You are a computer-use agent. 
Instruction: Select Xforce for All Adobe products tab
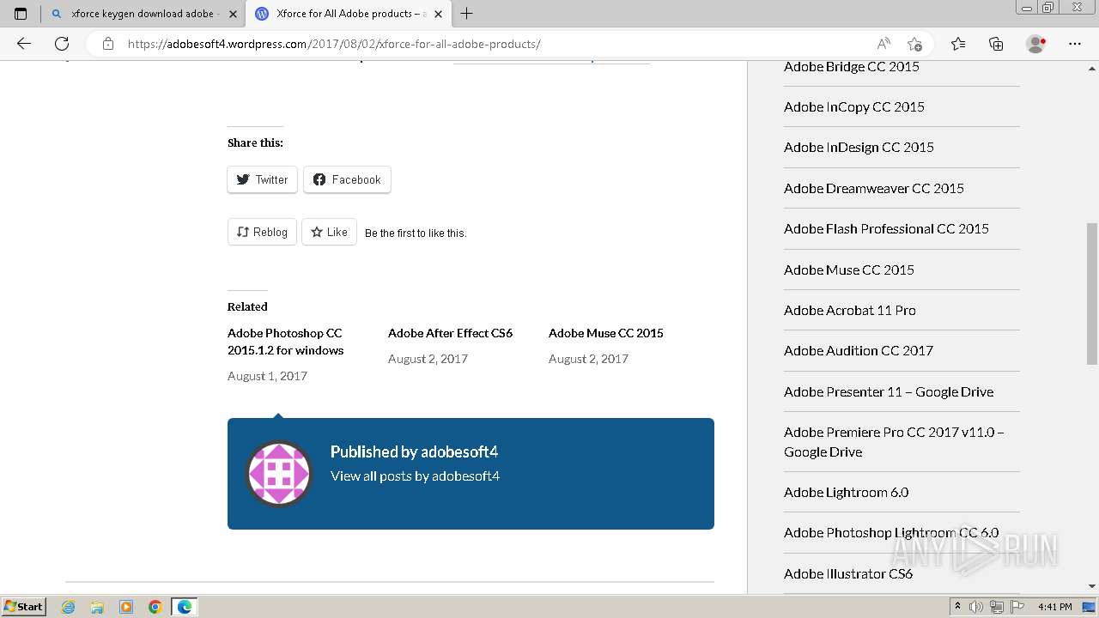[348, 14]
